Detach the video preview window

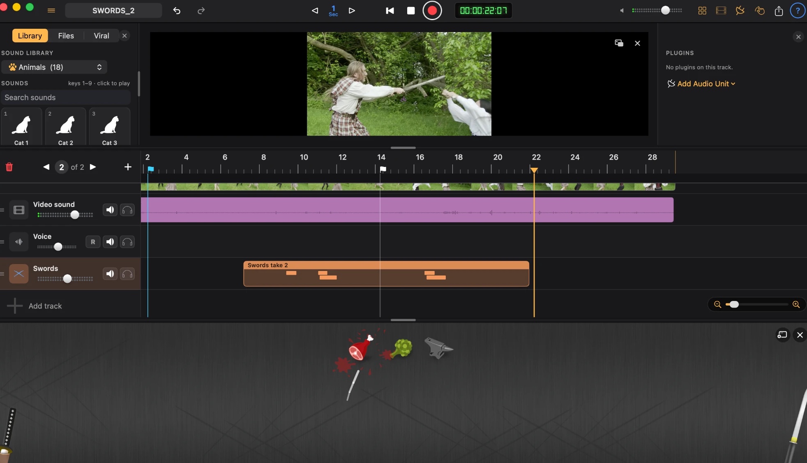coord(619,43)
